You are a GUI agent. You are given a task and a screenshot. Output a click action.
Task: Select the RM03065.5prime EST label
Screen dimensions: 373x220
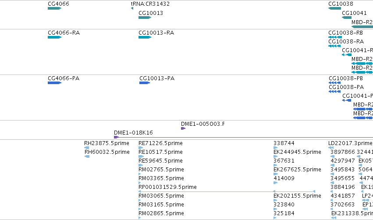tap(161, 196)
